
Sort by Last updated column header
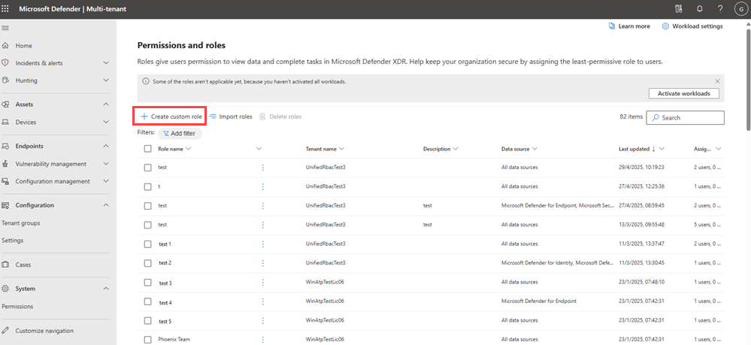[634, 149]
